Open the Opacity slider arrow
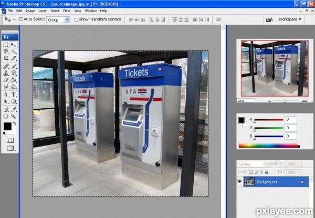 click(299, 164)
